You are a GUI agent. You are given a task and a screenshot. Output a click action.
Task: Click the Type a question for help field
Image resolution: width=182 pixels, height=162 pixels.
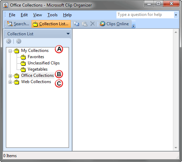point(145,15)
